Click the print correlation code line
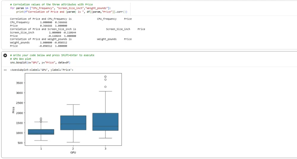The height and width of the screenshot is (159, 297). click(72, 12)
